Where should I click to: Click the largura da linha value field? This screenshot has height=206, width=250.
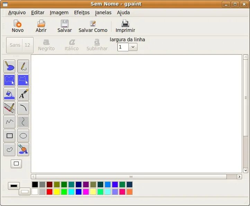tap(123, 47)
